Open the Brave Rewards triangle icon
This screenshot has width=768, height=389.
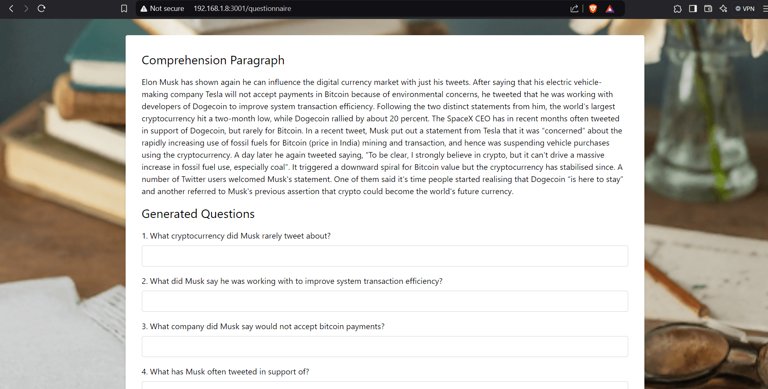[610, 8]
